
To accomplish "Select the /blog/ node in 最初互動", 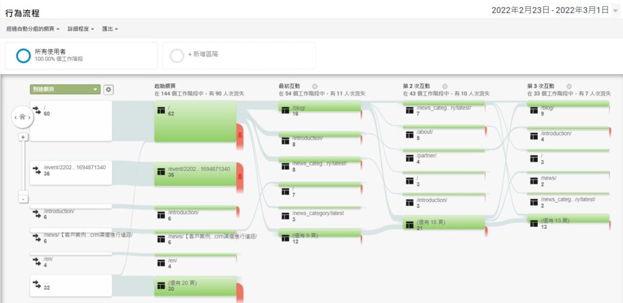I will pos(319,109).
